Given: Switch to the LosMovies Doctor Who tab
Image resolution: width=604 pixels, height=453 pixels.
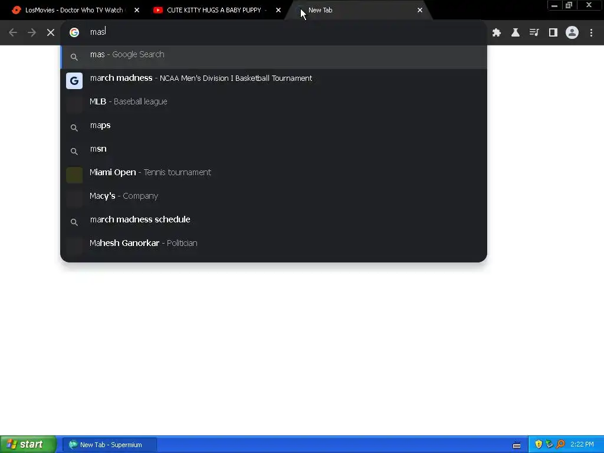Looking at the screenshot, I should point(74,10).
